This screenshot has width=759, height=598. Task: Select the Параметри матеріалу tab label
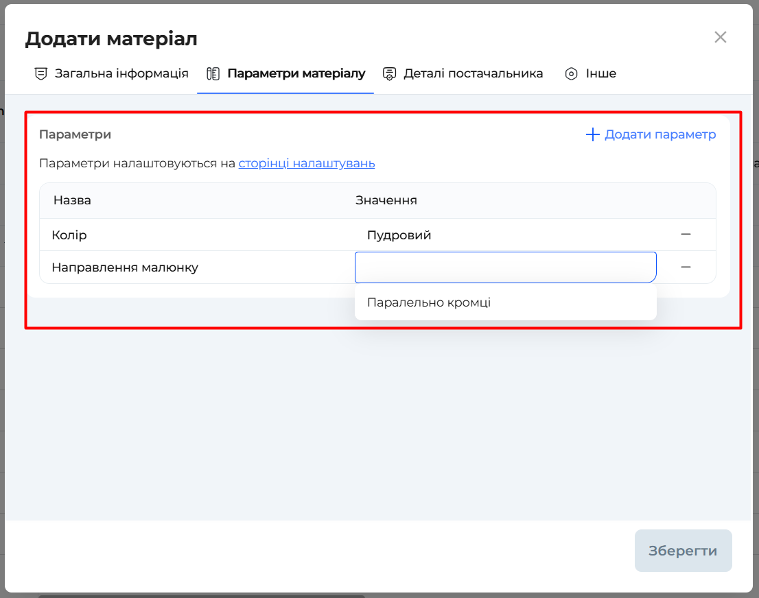pos(296,73)
